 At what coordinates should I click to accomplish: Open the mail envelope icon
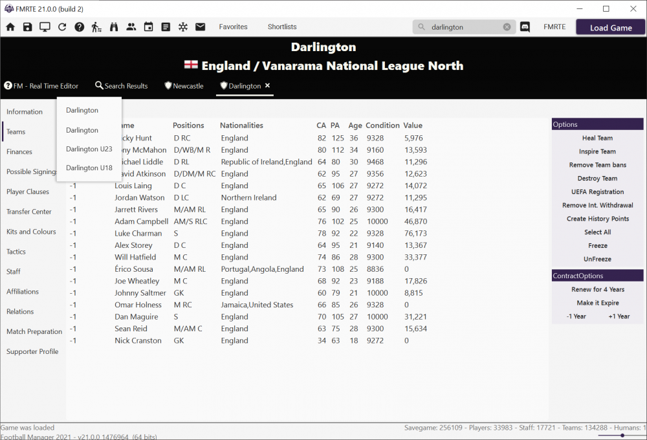tap(200, 27)
